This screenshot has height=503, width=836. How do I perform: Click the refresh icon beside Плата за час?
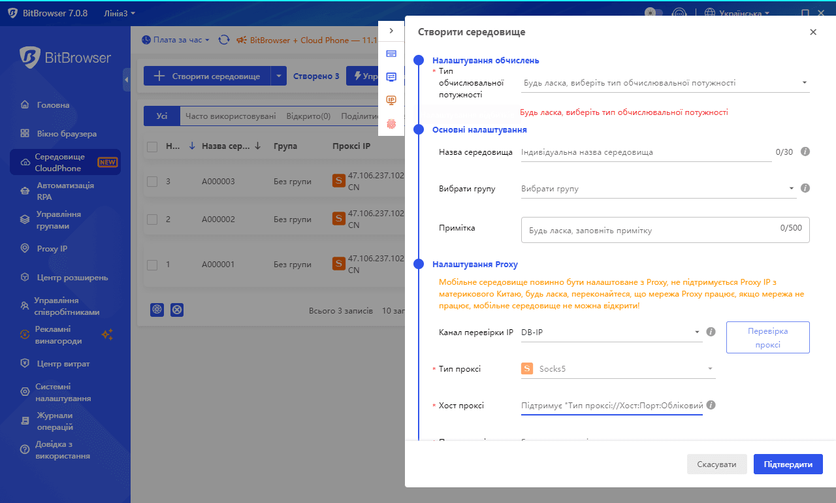[224, 40]
